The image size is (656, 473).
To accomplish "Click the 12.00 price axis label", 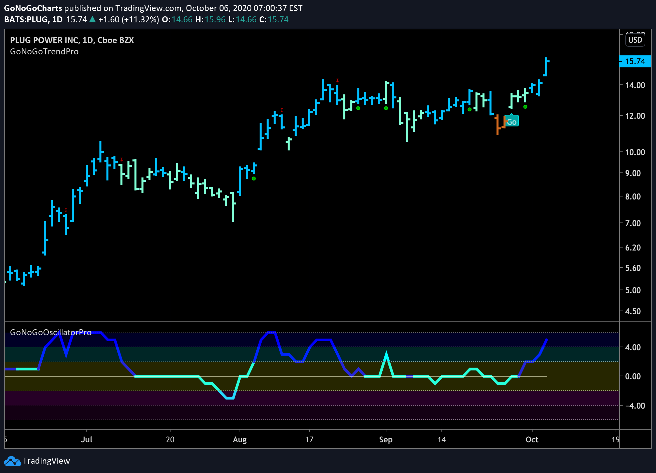I will (x=635, y=116).
